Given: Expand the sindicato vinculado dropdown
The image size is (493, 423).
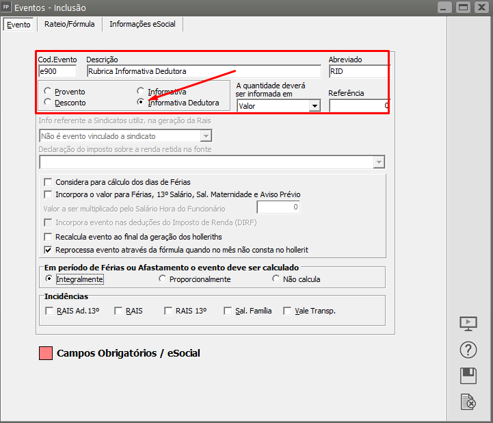Looking at the screenshot, I should coord(206,136).
